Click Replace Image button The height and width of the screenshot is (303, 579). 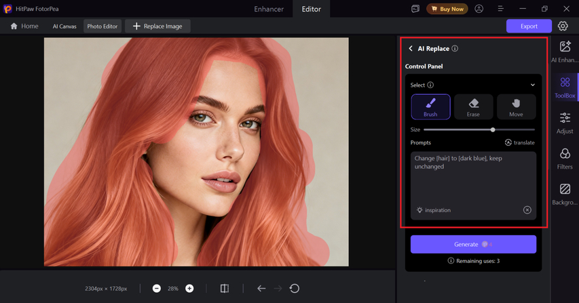point(157,26)
